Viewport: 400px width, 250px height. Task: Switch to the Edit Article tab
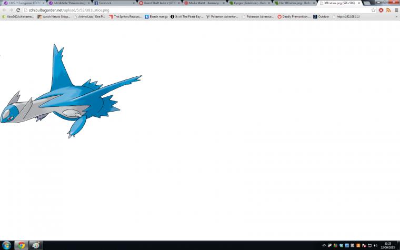[x=69, y=3]
